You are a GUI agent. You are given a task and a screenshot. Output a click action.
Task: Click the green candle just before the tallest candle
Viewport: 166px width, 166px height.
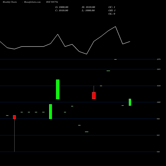[x=50, y=112]
